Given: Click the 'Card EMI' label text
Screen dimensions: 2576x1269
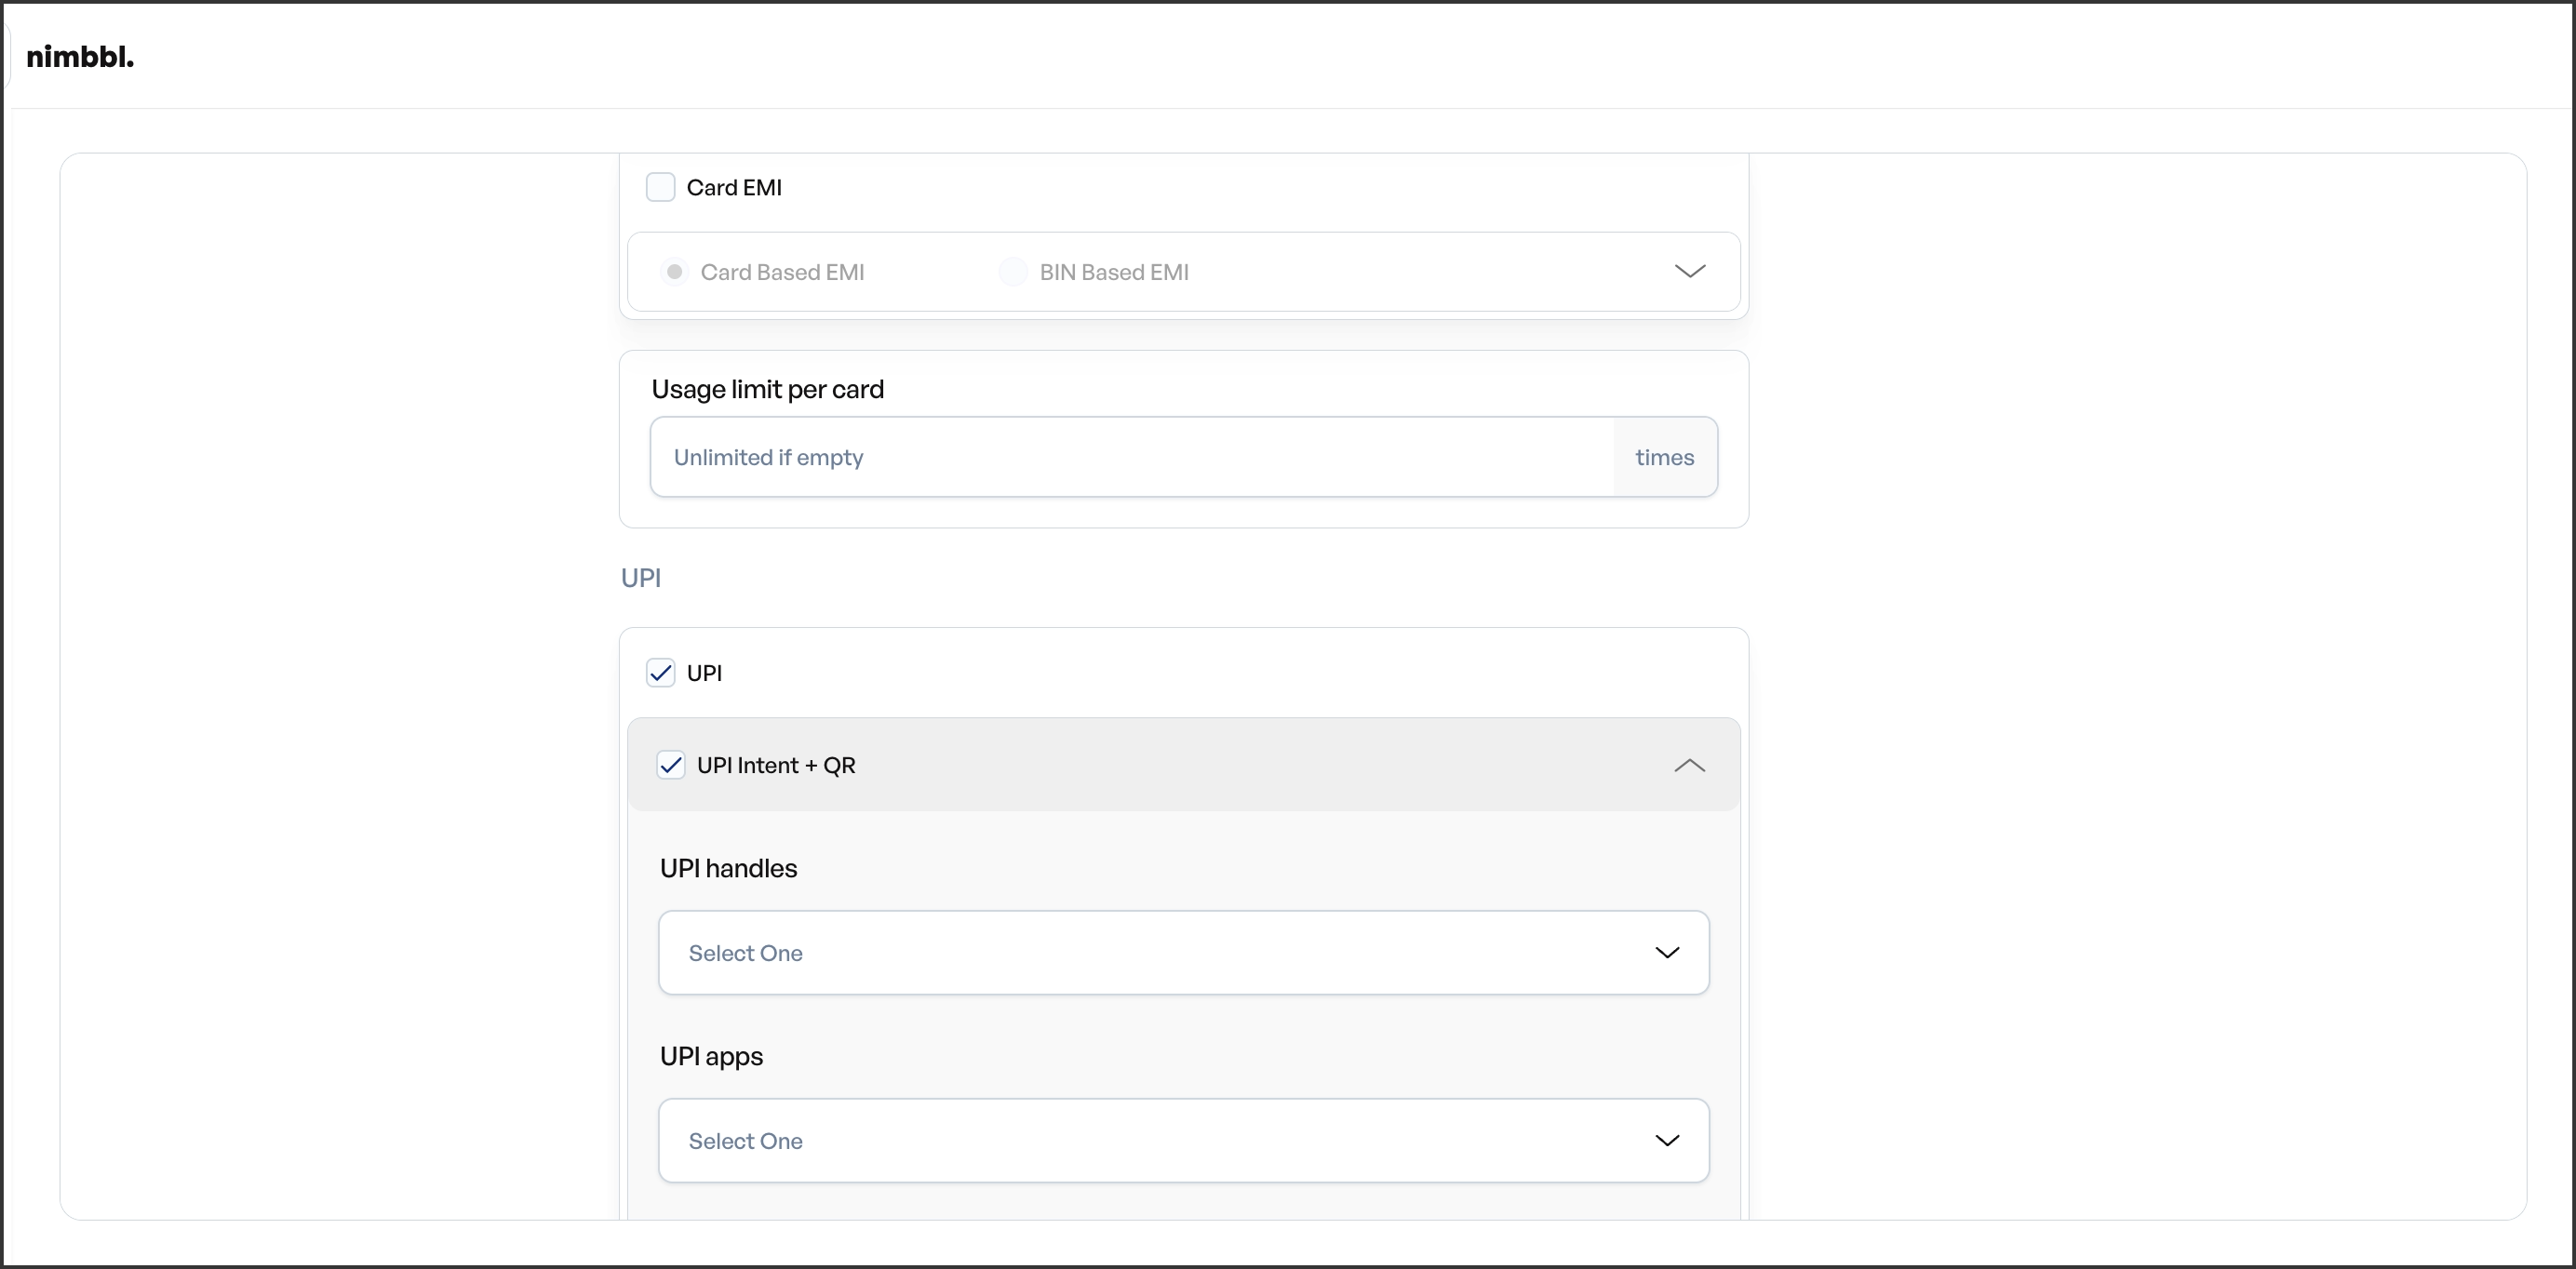Looking at the screenshot, I should [x=734, y=187].
